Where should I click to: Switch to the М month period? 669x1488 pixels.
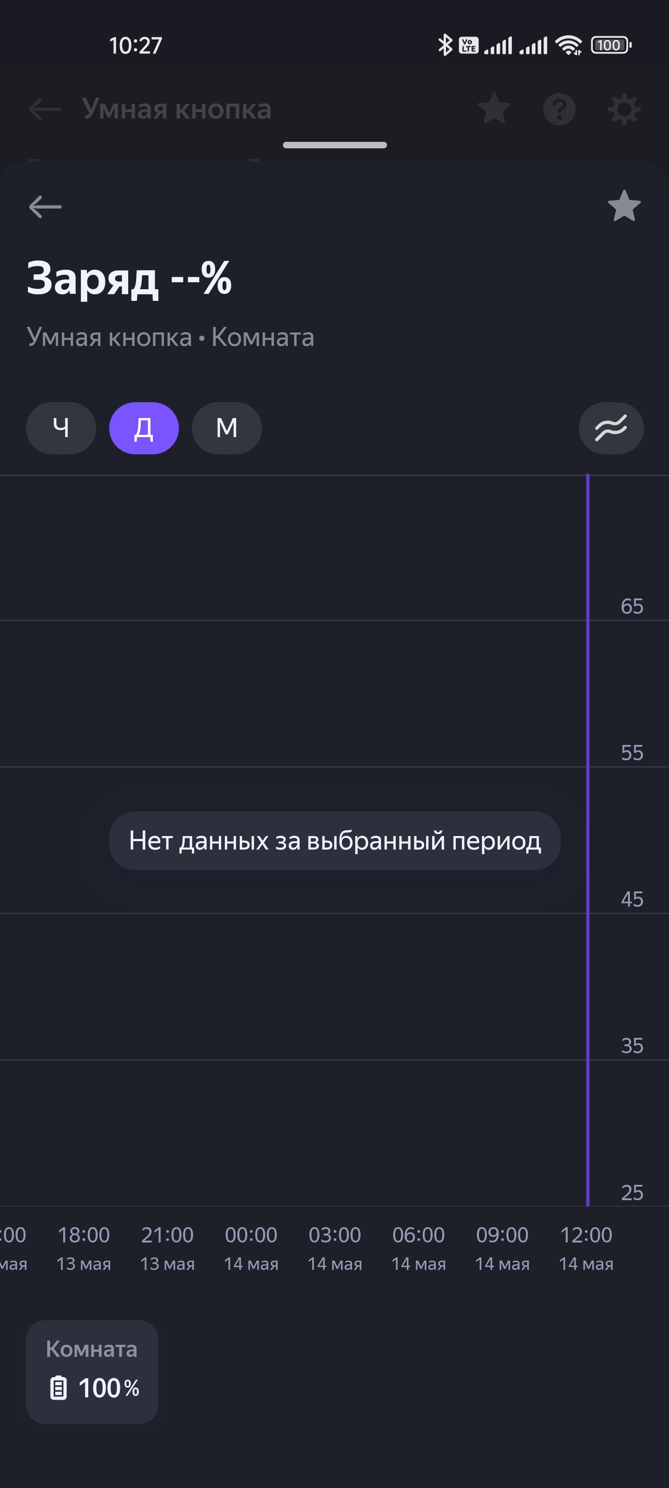[x=226, y=428]
